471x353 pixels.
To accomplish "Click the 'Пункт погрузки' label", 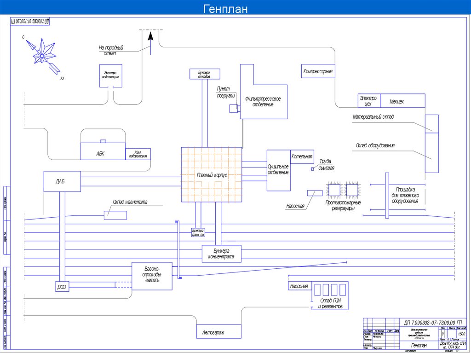I will click(225, 93).
